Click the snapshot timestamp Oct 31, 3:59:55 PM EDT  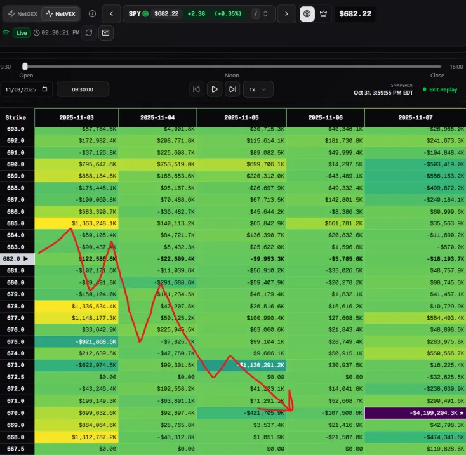(x=383, y=93)
